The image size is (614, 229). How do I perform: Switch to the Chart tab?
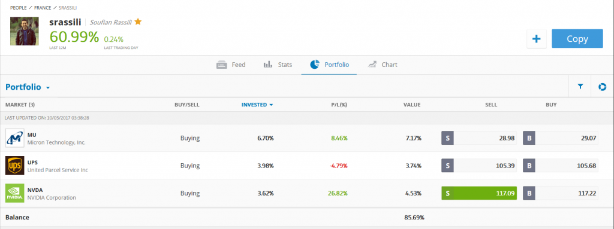click(383, 65)
